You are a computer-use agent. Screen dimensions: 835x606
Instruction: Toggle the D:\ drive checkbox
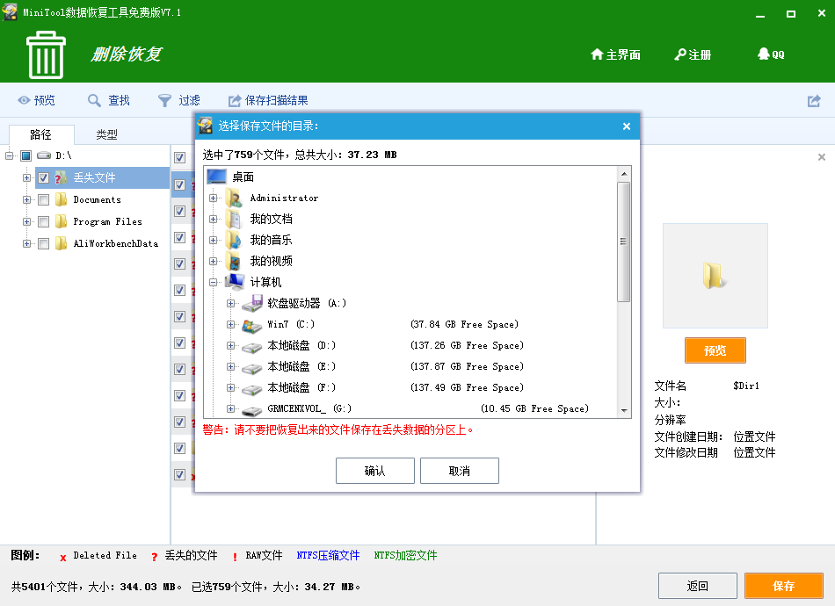pos(26,155)
